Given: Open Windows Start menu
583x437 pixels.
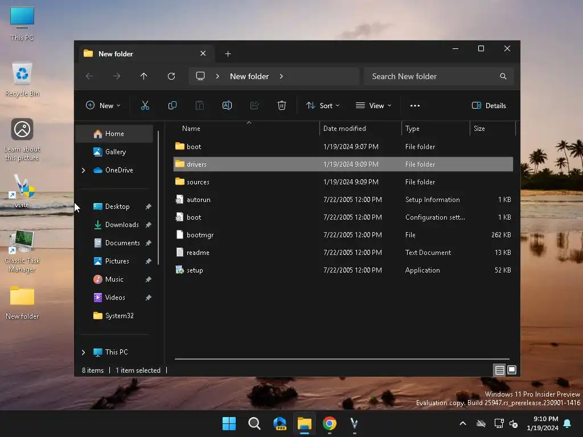Looking at the screenshot, I should (x=229, y=423).
